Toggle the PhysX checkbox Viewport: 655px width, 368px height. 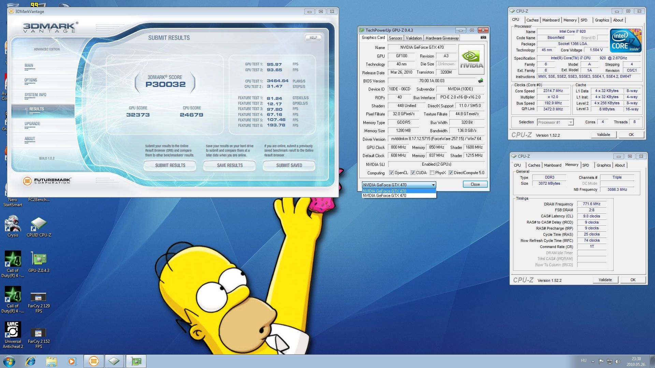432,173
